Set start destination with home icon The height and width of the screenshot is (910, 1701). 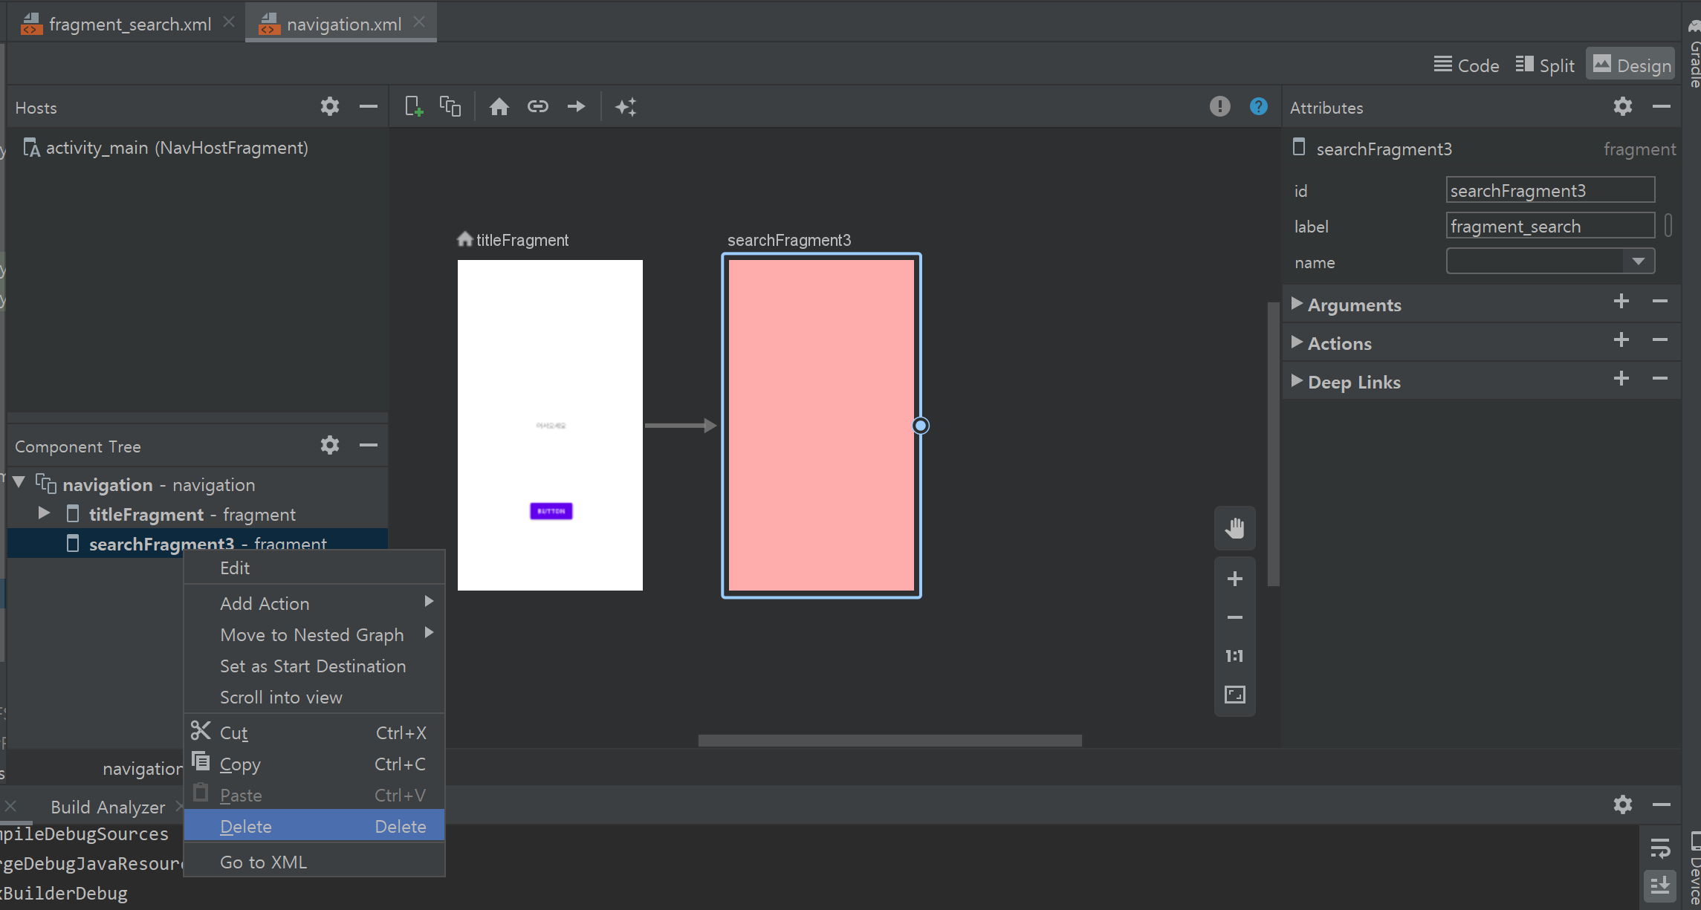pos(499,107)
